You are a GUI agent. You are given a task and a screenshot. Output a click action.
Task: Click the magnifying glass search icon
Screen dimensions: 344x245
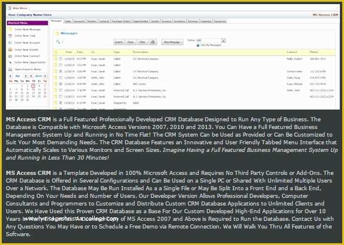coord(58,42)
